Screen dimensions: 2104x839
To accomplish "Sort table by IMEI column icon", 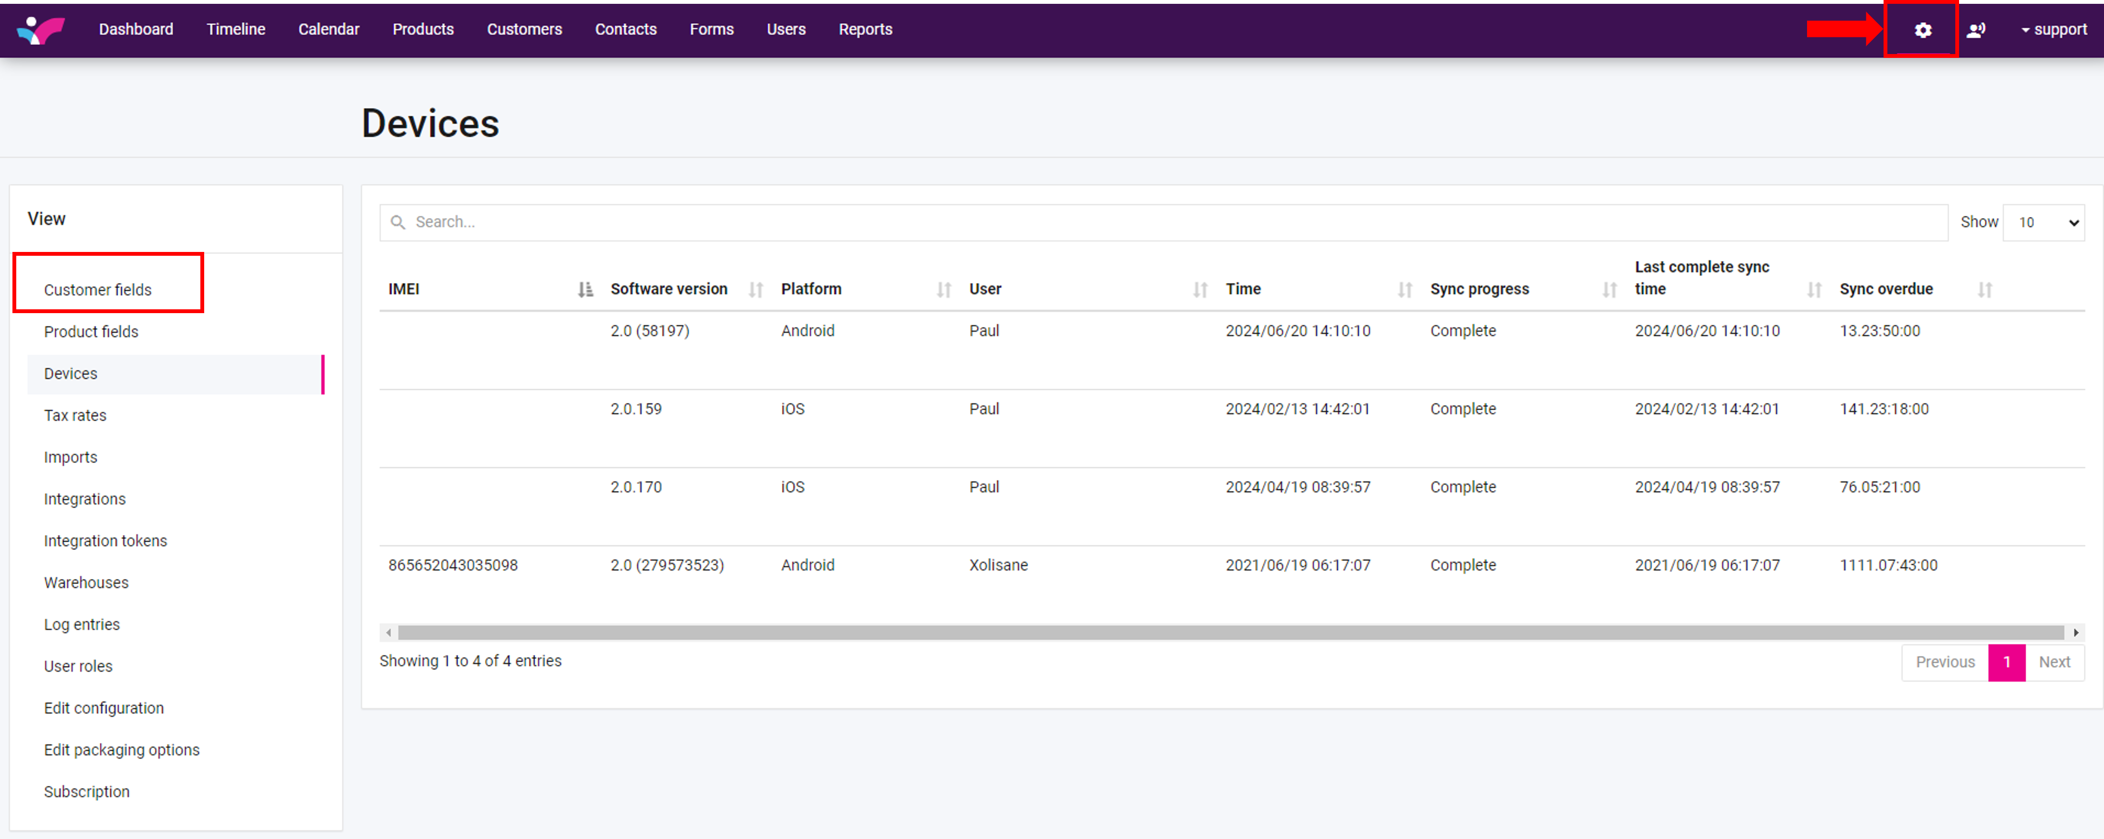I will click(x=585, y=289).
